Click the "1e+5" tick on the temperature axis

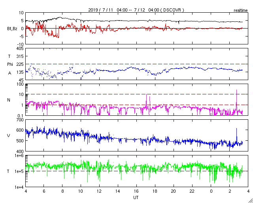pyautogui.click(x=19, y=171)
